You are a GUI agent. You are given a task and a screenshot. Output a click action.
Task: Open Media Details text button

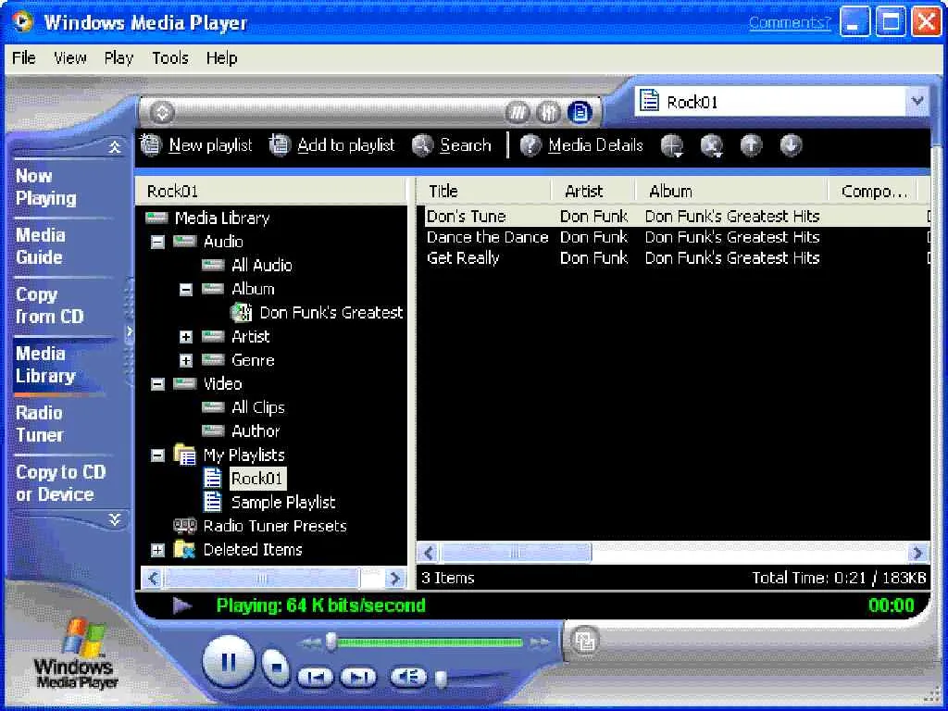pos(595,145)
